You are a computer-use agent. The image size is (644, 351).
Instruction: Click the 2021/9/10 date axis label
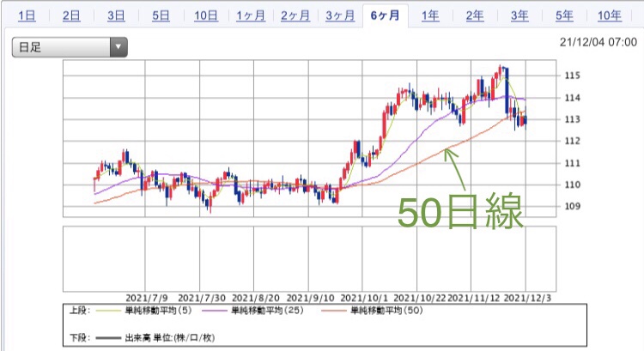(310, 298)
